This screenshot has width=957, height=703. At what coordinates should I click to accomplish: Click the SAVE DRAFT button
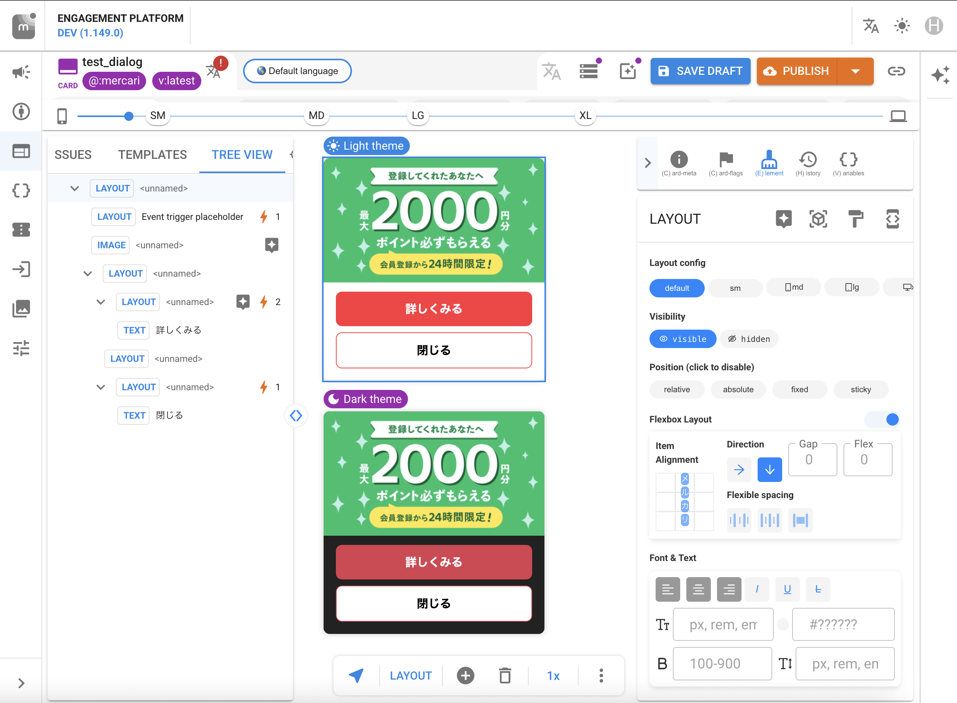coord(700,71)
